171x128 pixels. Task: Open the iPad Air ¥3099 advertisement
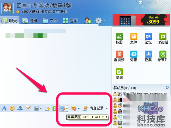coord(141,20)
